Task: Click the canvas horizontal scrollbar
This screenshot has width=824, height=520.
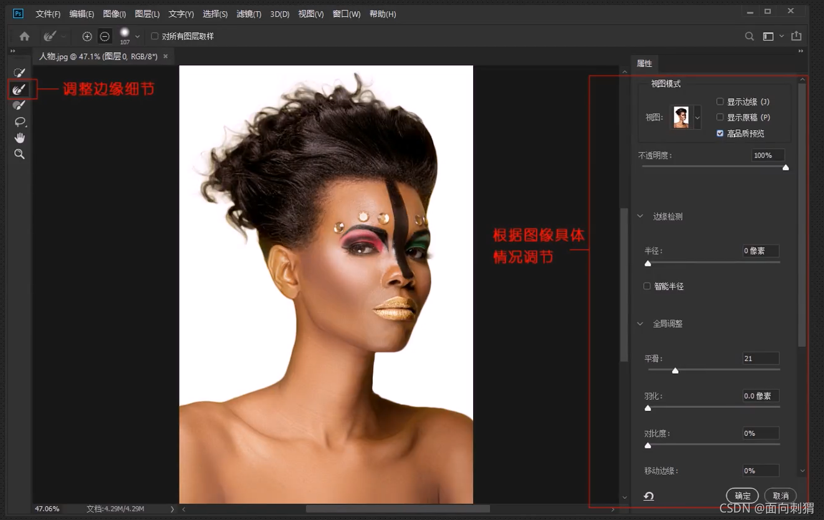Action: coord(398,509)
